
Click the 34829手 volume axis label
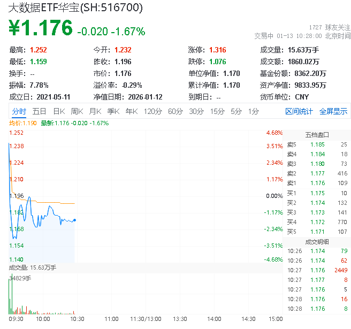20,278
